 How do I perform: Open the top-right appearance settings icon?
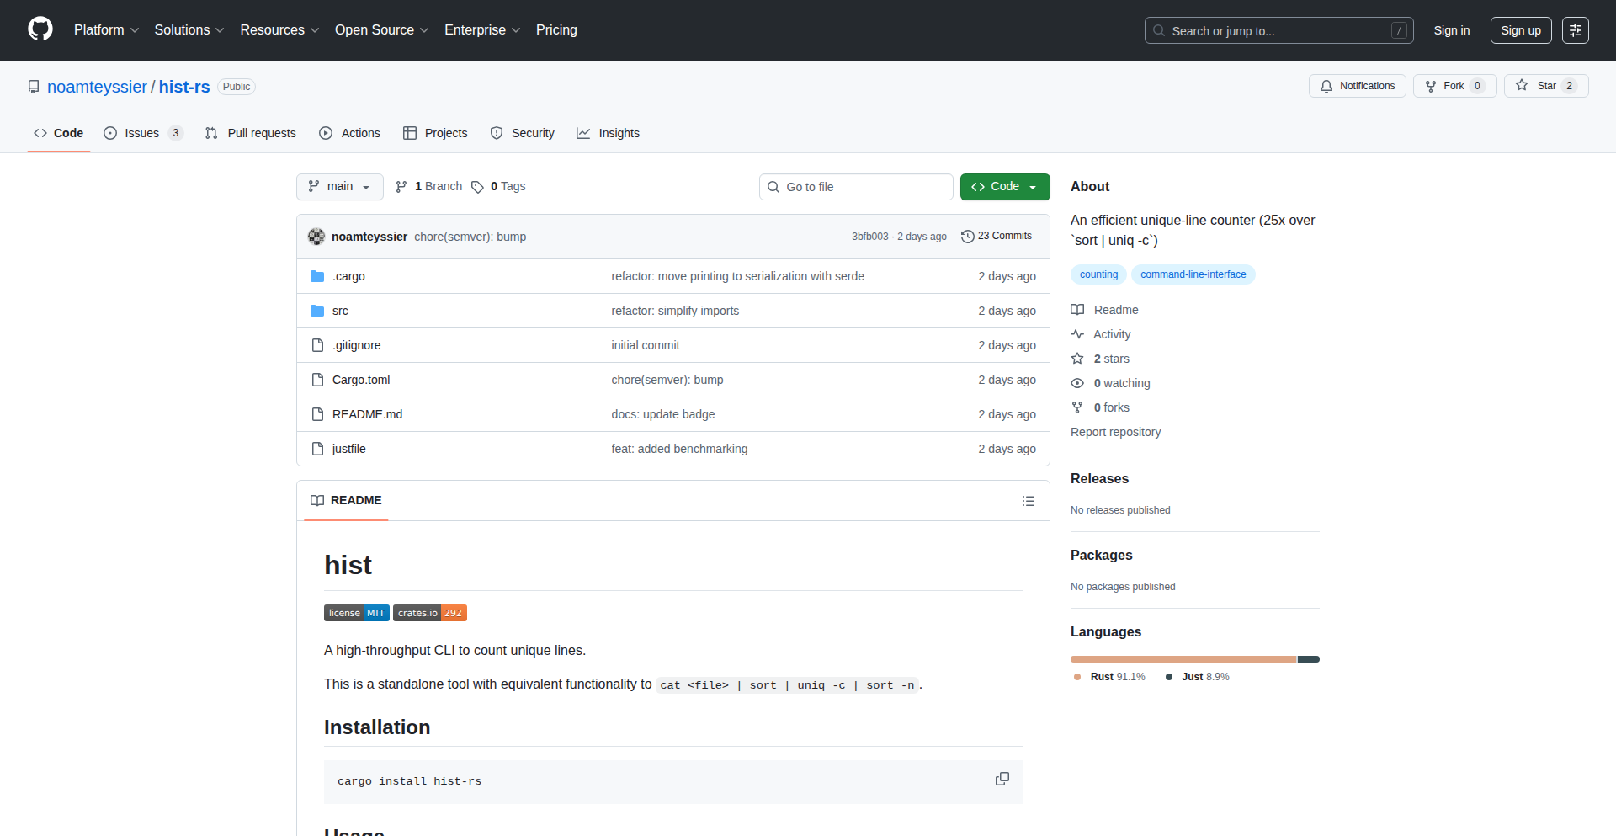point(1575,30)
